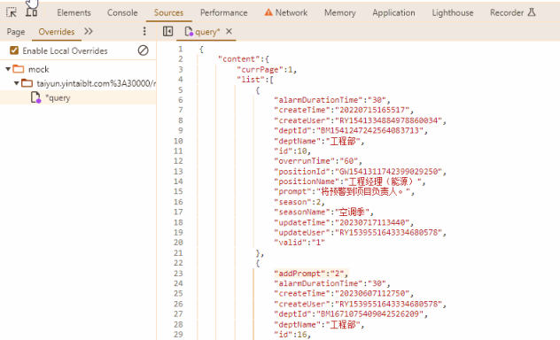This screenshot has width=560, height=340.
Task: Click the Network warning triangle icon
Action: point(268,13)
